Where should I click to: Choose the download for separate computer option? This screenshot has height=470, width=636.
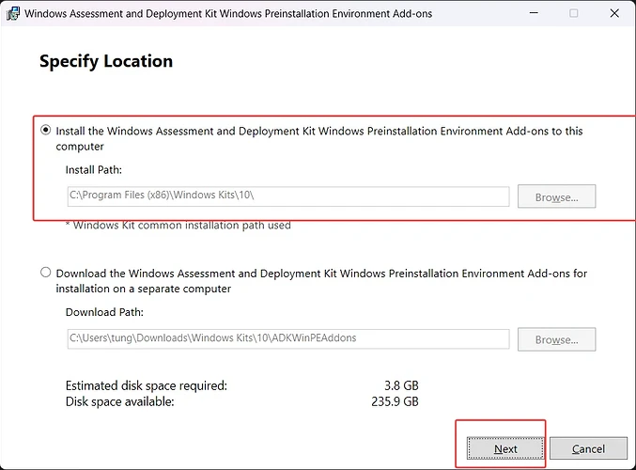point(46,273)
